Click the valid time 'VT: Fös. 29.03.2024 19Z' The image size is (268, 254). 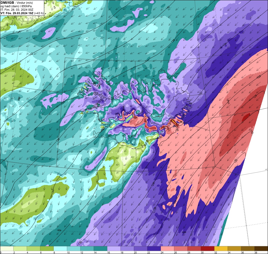[x=17, y=13]
